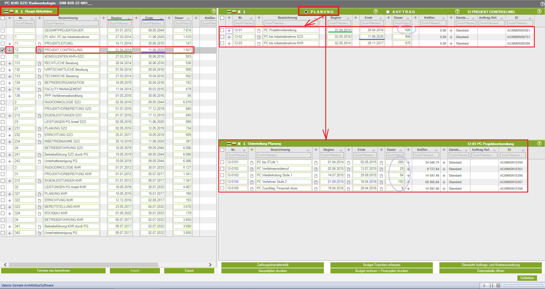
Task: Click document icon for 12-01 PC Projektvorbereitung
Action: click(259, 30)
